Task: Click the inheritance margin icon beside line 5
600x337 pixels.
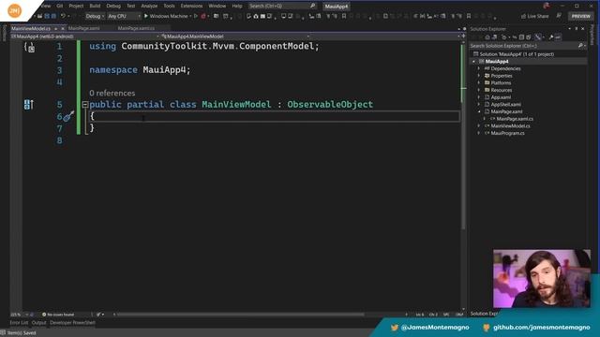Action: 29,104
